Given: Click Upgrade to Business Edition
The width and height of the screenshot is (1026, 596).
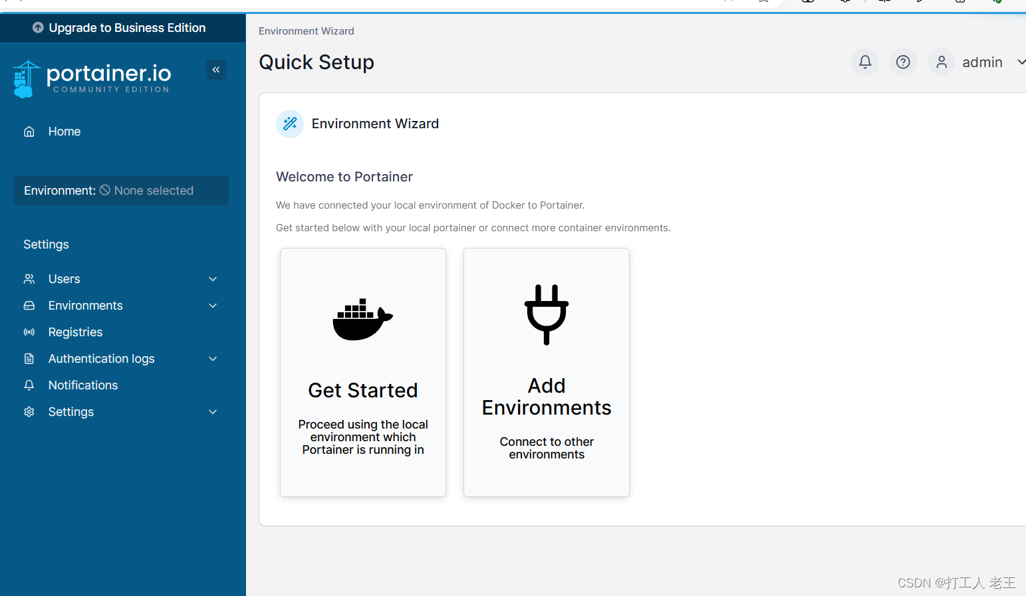Looking at the screenshot, I should coord(127,28).
